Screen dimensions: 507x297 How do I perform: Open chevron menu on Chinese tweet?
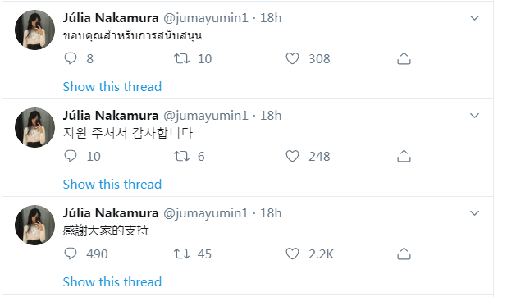pos(474,213)
